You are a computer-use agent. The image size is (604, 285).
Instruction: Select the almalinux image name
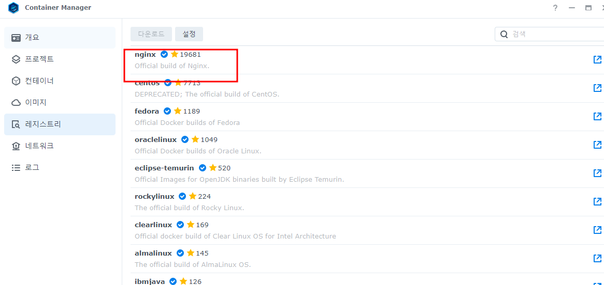(153, 253)
